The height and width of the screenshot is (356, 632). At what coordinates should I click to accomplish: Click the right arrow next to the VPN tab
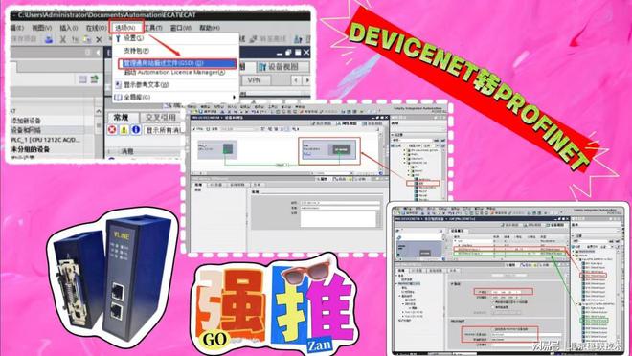307,80
